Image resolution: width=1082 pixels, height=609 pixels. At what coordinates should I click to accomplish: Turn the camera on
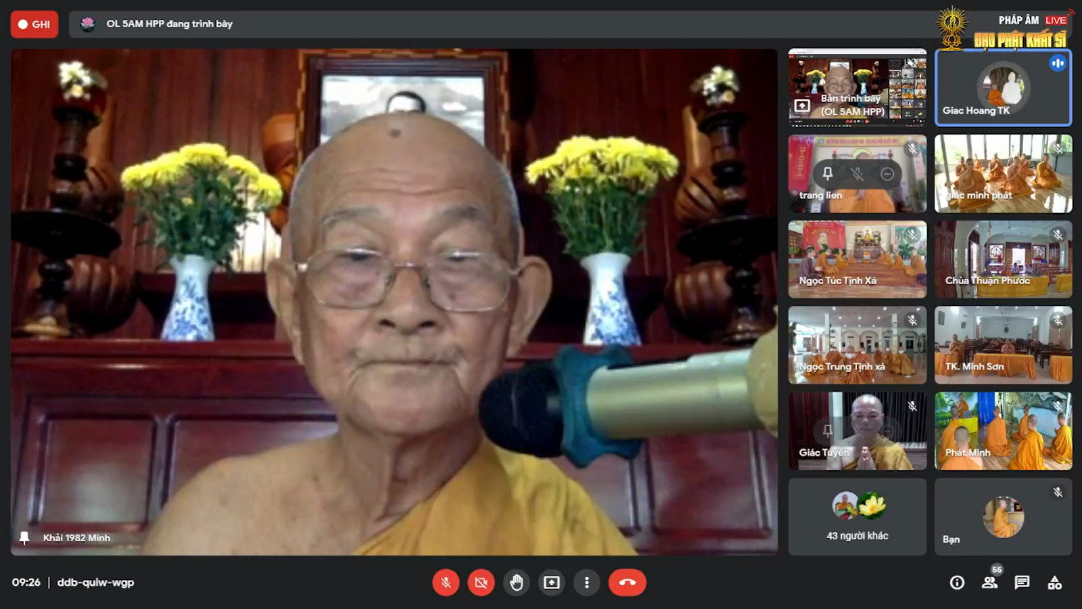[481, 583]
